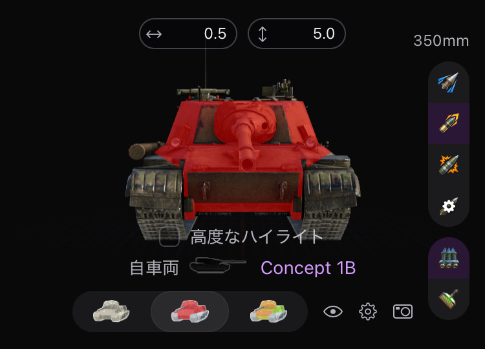Switch to plain white tank view mode

coord(111,312)
